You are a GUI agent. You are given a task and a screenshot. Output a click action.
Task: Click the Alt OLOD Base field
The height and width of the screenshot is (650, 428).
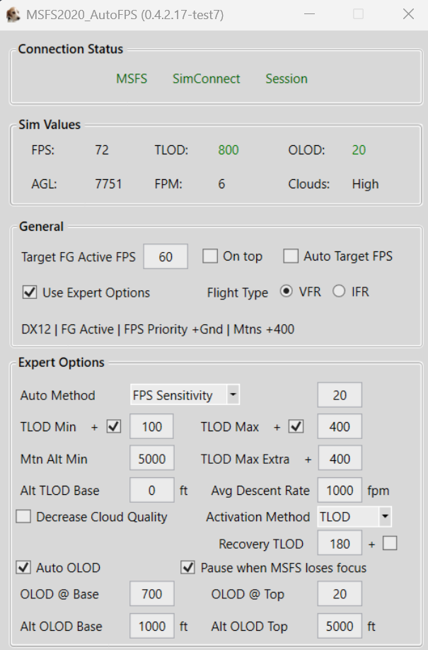151,626
